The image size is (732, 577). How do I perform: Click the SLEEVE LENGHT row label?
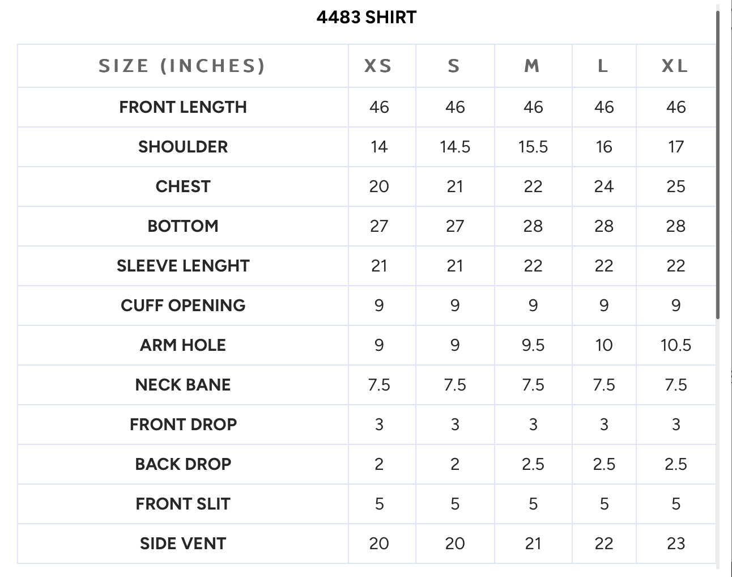click(x=183, y=266)
